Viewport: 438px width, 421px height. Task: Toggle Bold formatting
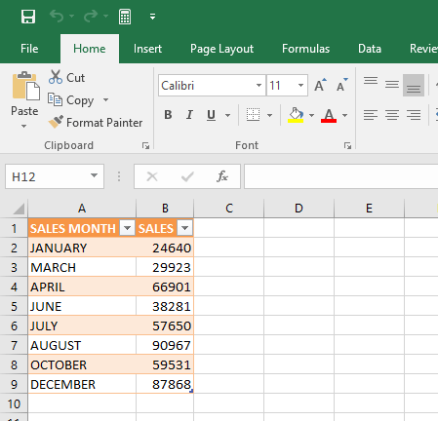tap(168, 115)
